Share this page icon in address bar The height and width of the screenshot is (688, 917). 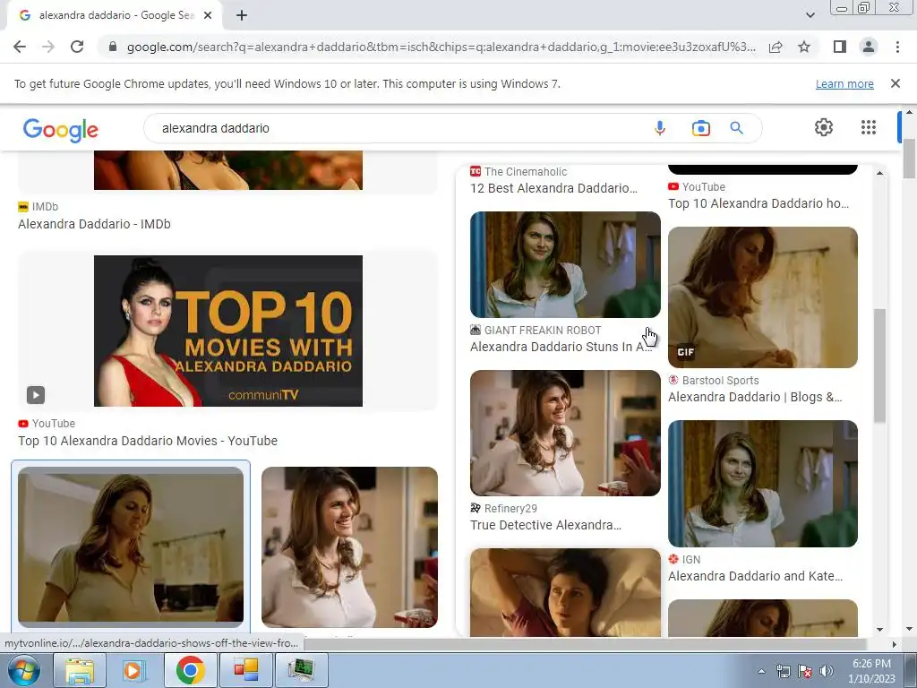(776, 47)
